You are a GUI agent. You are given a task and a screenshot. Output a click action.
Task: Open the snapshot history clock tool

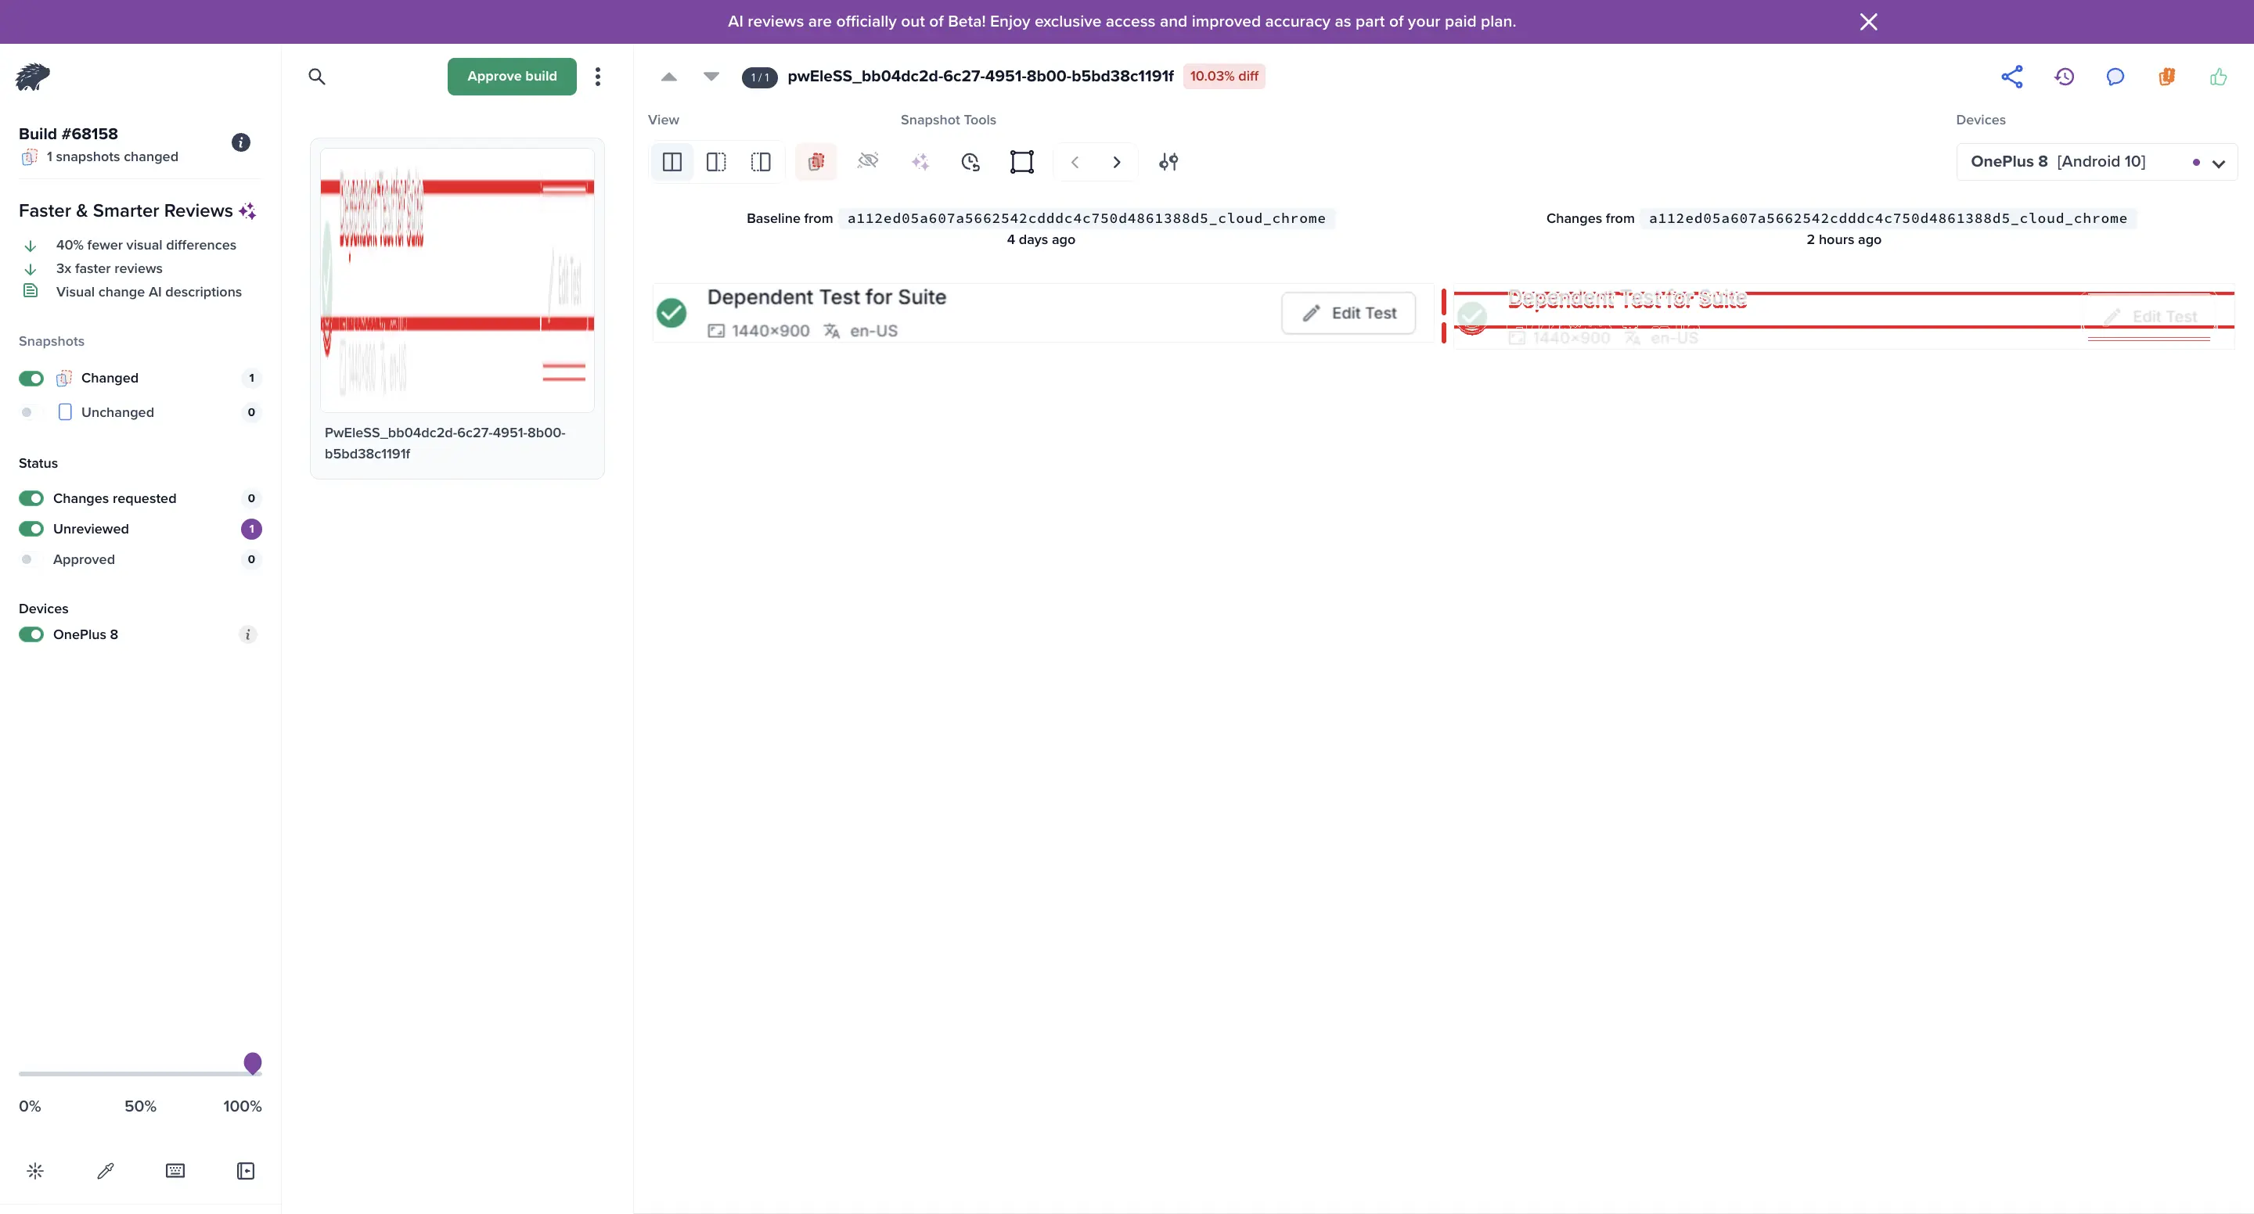[x=971, y=163]
